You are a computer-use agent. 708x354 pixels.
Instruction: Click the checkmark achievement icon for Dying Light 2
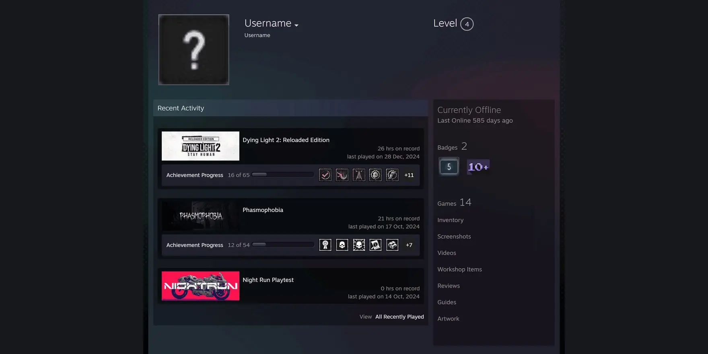pyautogui.click(x=325, y=175)
